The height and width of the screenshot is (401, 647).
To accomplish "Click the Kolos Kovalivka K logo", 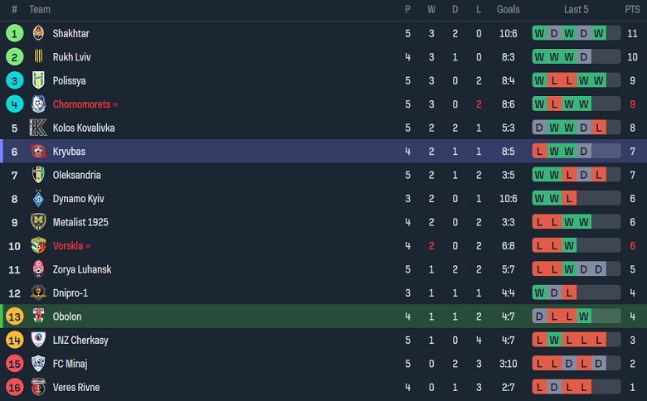I will 38,128.
